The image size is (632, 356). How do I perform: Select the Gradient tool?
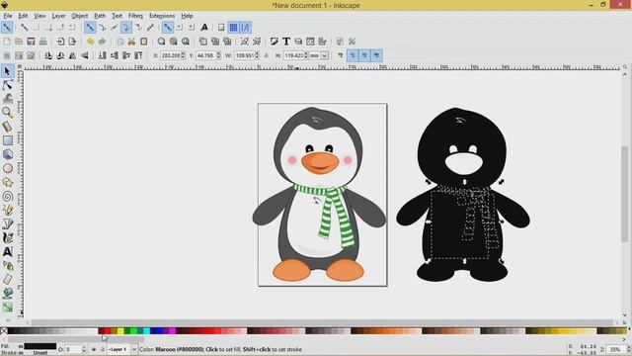click(x=7, y=308)
